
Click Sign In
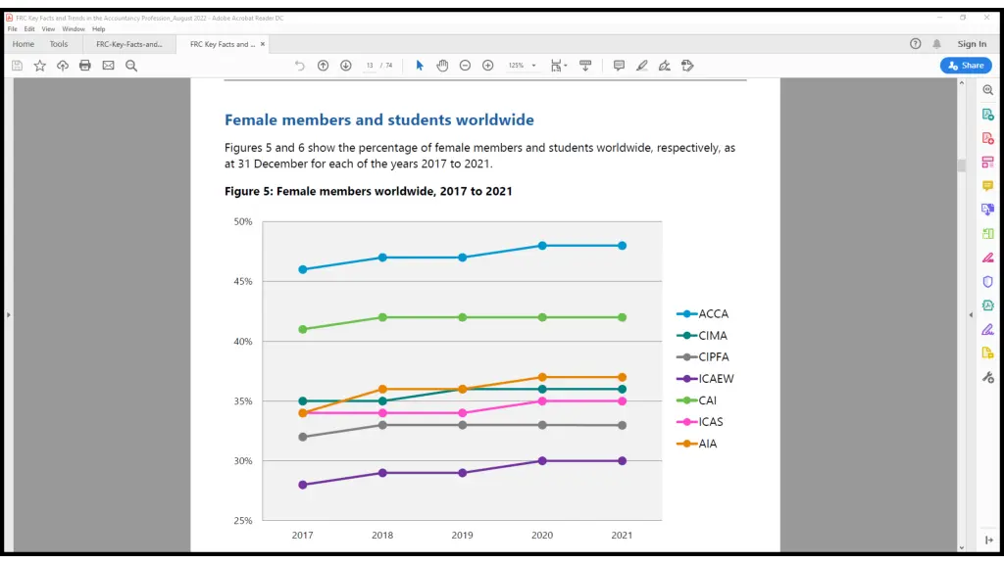point(972,44)
